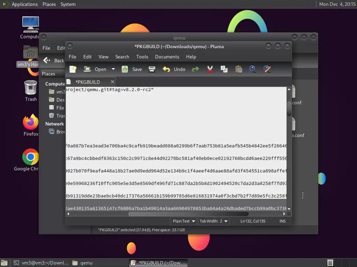
Task: Open the Tools menu
Action: pos(142,57)
